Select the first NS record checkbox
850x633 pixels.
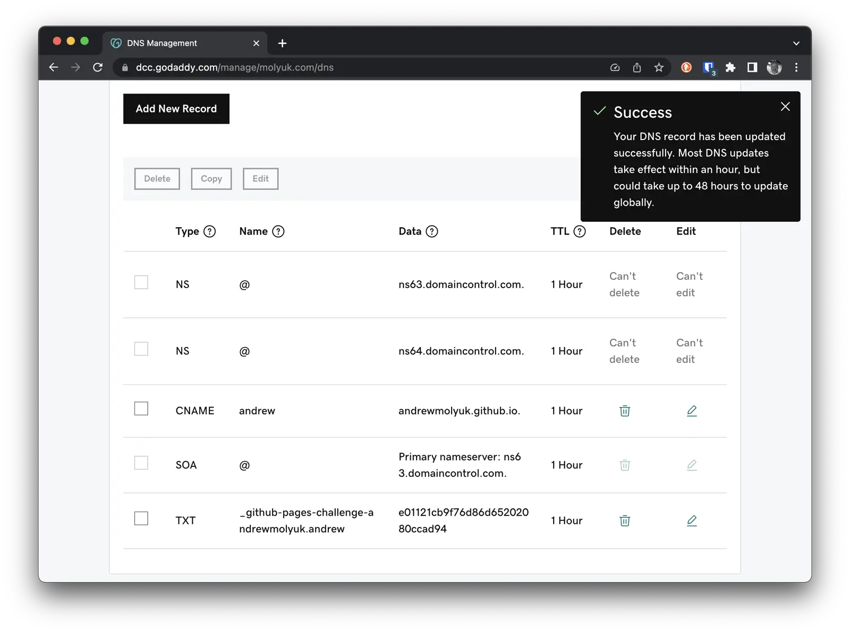141,282
